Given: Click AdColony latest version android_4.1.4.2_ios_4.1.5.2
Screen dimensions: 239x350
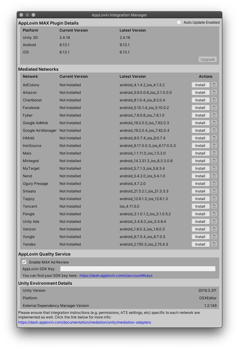Looking at the screenshot, I should pyautogui.click(x=142, y=85).
